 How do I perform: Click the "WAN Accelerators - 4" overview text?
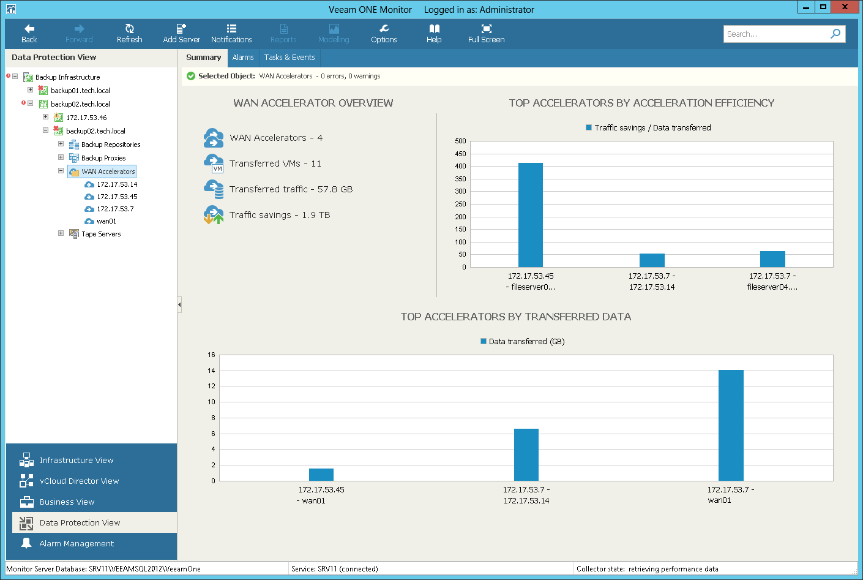coord(276,138)
